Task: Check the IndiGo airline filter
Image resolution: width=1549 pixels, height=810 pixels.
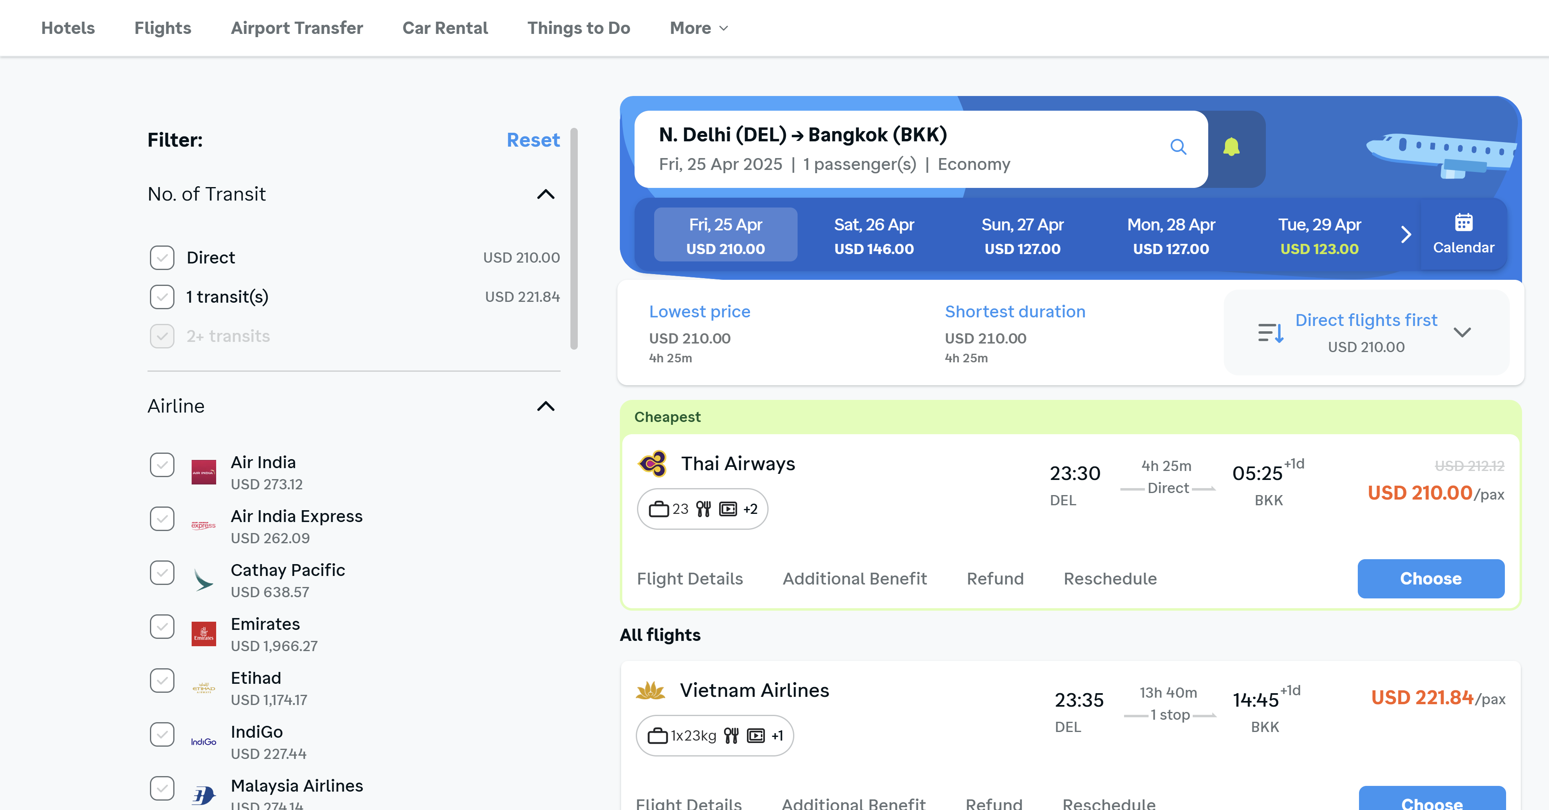Action: click(x=162, y=734)
